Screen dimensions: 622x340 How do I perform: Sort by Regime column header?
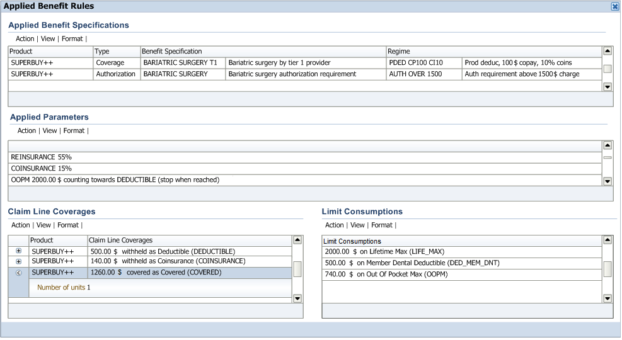click(494, 52)
